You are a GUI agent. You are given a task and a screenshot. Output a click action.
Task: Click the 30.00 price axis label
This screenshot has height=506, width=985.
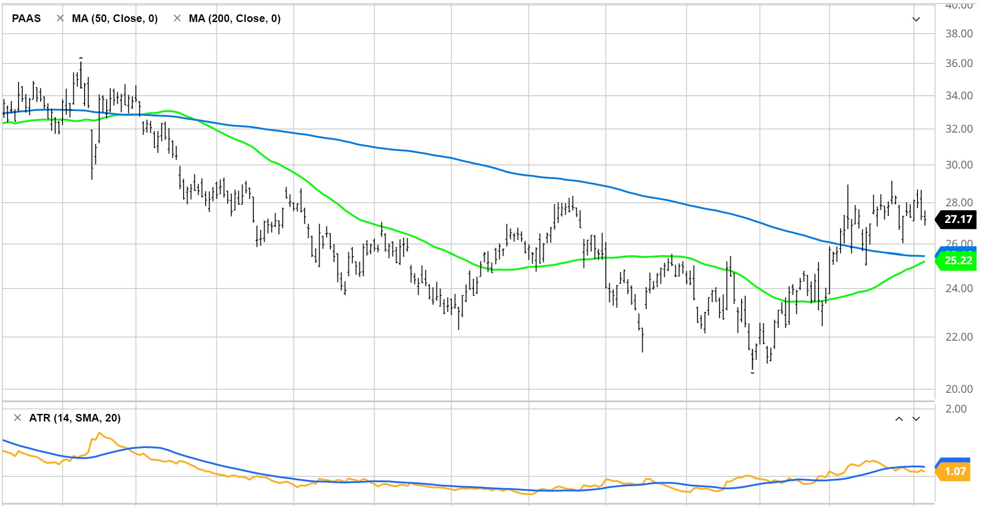tap(959, 165)
